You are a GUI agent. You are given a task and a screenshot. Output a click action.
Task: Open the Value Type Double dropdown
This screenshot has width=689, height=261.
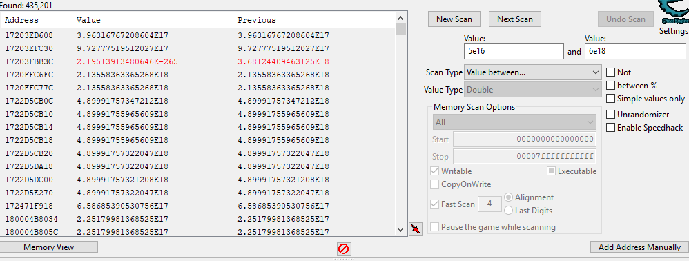pos(532,90)
